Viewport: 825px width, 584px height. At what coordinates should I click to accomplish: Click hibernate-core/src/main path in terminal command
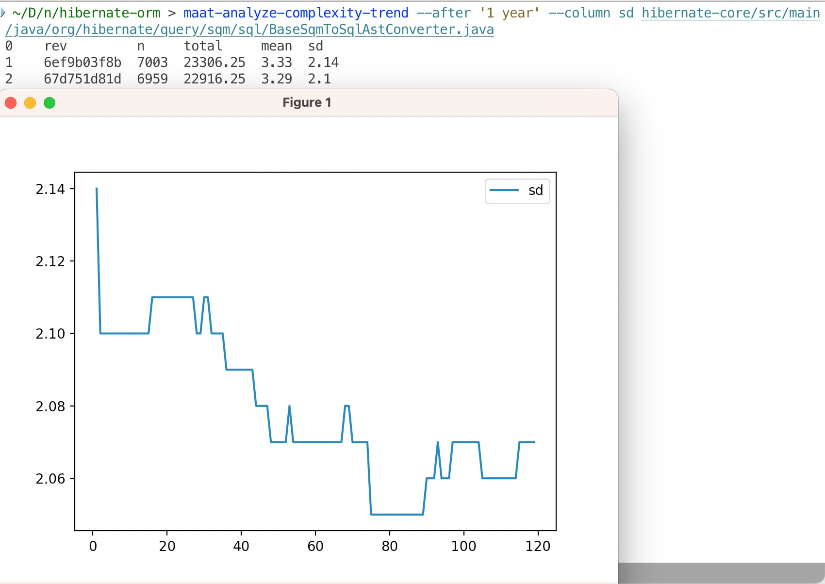pos(731,13)
